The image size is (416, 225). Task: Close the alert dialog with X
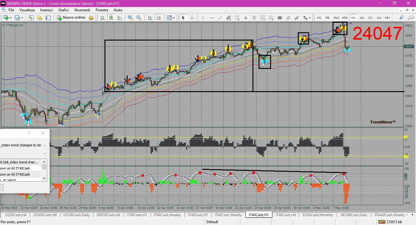coord(43,133)
